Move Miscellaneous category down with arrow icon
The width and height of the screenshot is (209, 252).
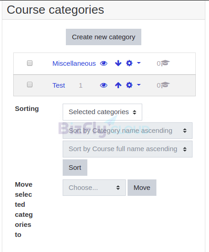click(118, 63)
